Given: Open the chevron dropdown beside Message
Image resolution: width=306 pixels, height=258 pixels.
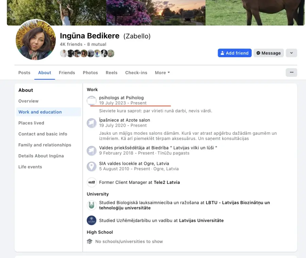Looking at the screenshot, I should click(291, 53).
